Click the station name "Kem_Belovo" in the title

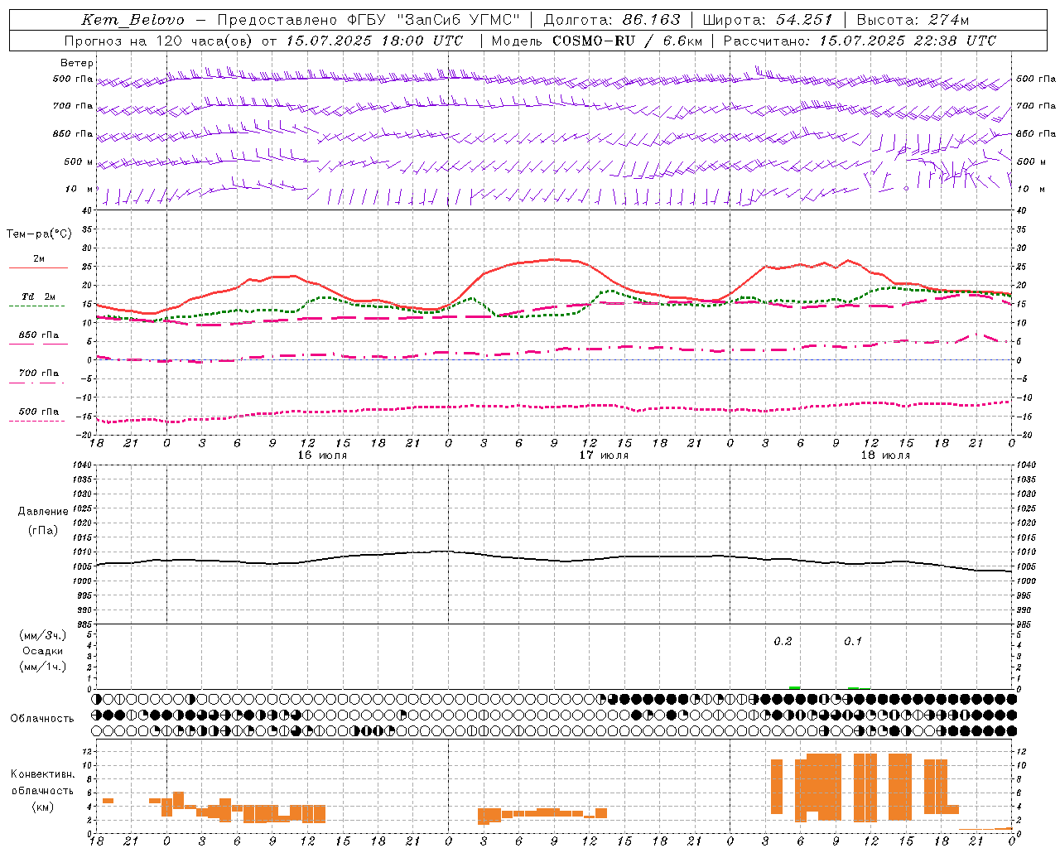click(132, 20)
